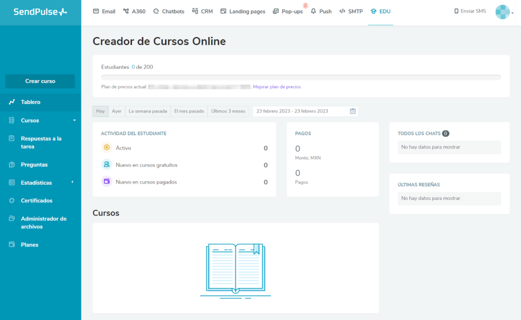Open the Mejorar plan de precios link
This screenshot has height=320, width=521.
coord(276,87)
